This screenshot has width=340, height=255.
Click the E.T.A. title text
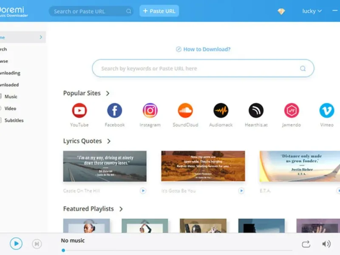click(265, 191)
